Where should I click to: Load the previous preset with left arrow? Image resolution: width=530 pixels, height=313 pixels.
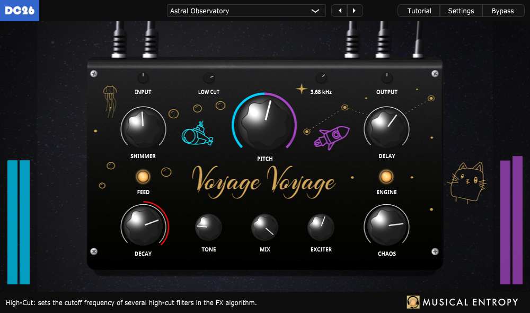click(x=339, y=11)
